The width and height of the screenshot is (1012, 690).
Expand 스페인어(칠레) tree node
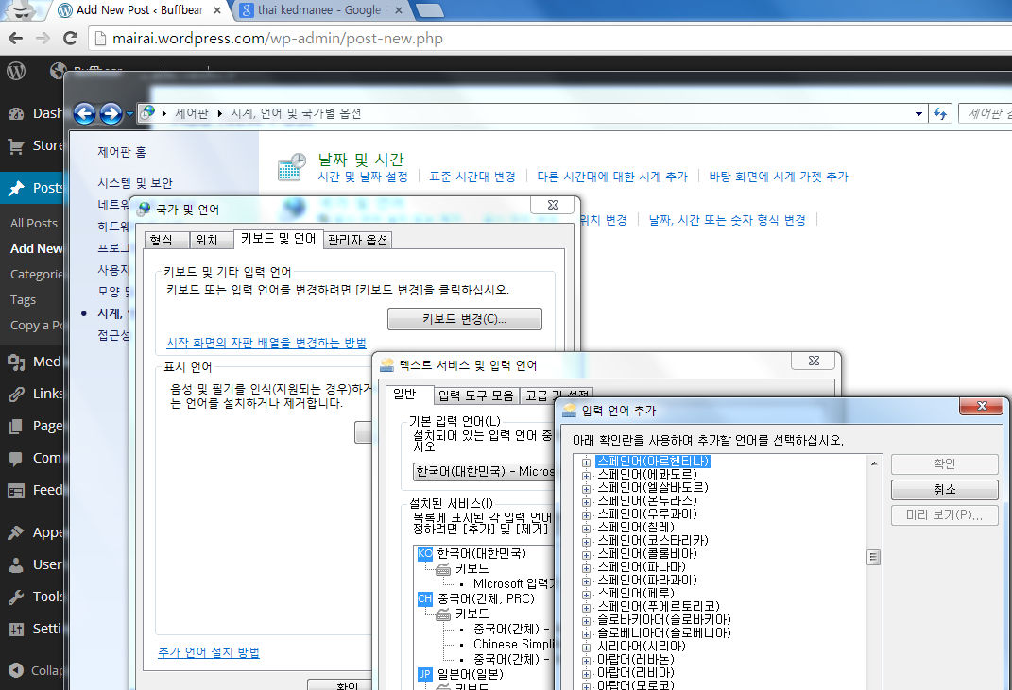586,529
